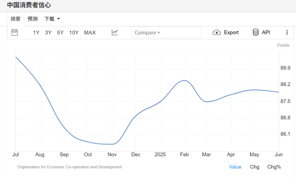Click the Compare + input field
The width and height of the screenshot is (296, 178).
click(166, 33)
